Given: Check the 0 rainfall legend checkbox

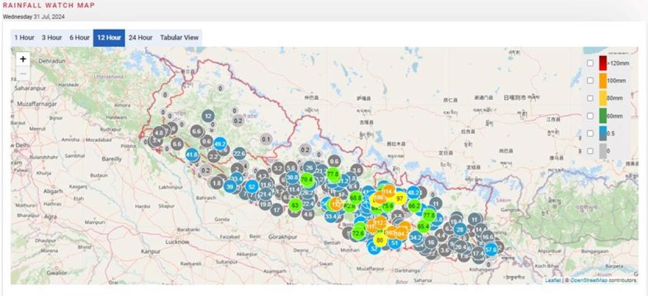Looking at the screenshot, I should tap(590, 151).
